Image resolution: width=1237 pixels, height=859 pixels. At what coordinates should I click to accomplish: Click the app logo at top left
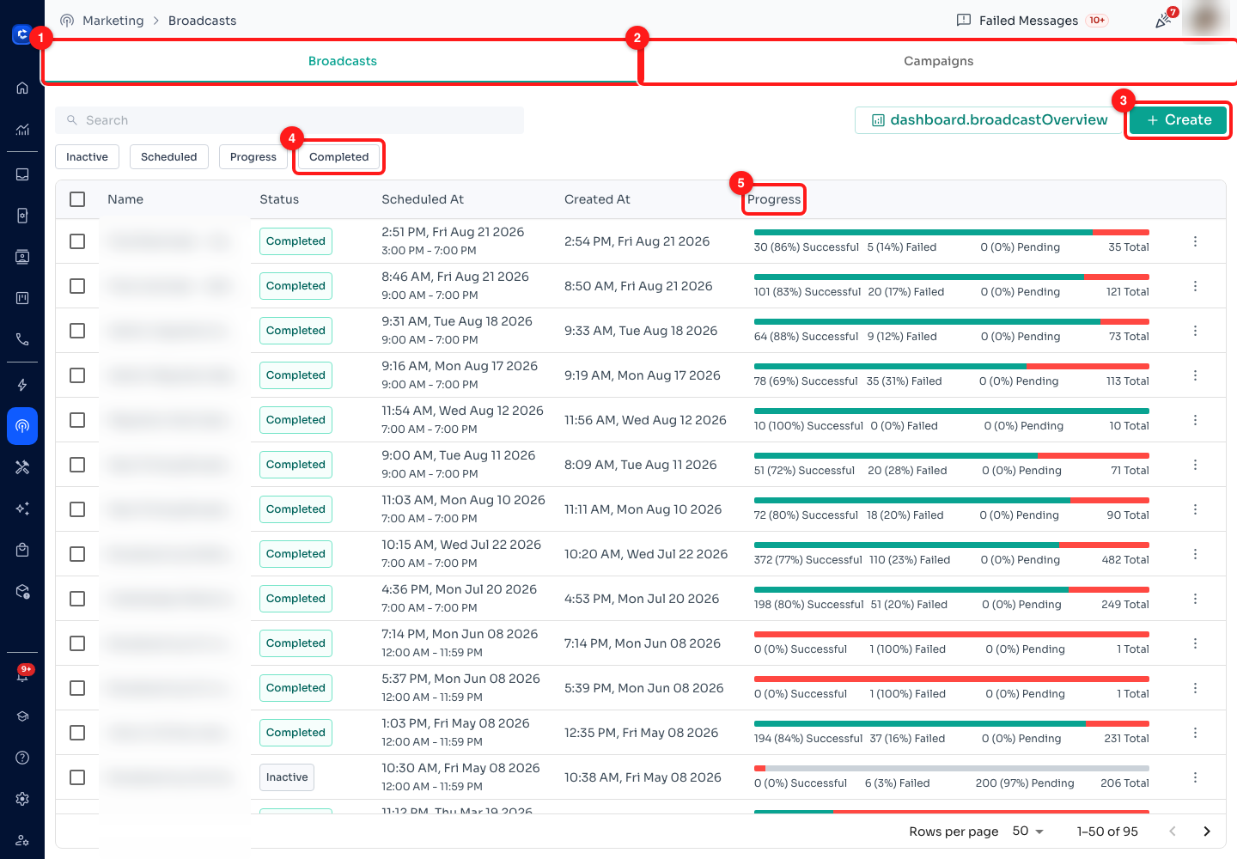coord(22,34)
